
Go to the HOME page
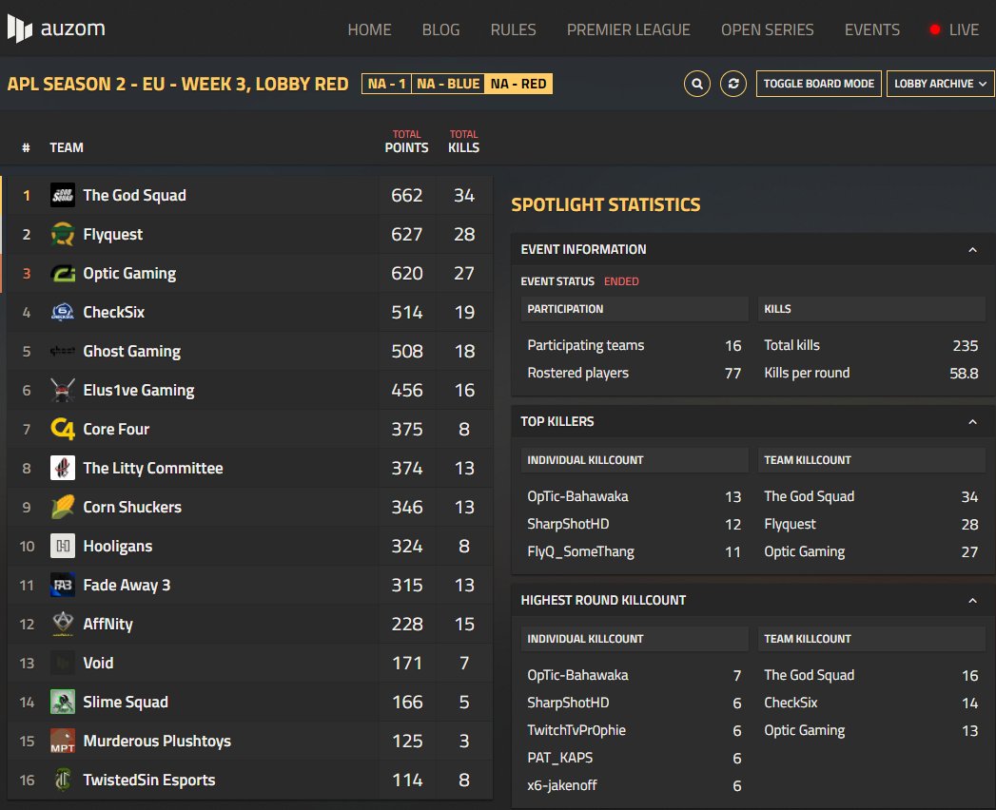point(369,29)
